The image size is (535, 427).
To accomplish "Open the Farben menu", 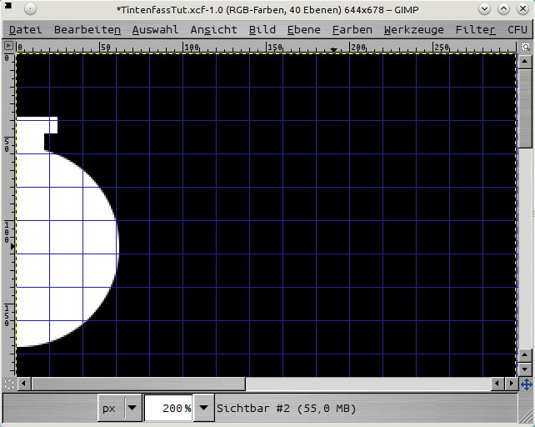I will coord(352,29).
